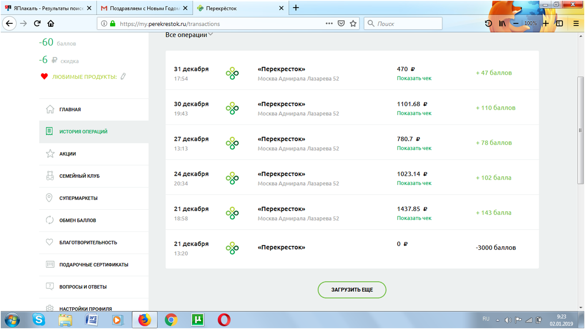
Task: Show receipt for 1437.85 ₽ purchase
Action: click(414, 218)
